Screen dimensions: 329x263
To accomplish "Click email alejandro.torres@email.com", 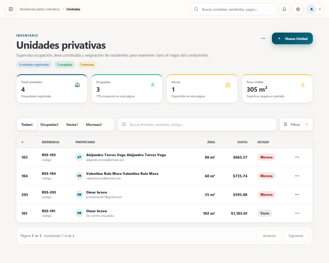I will [x=105, y=160].
